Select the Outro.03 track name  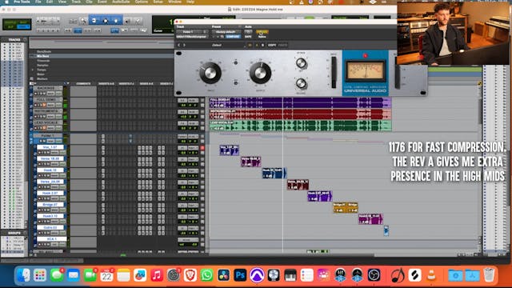pyautogui.click(x=50, y=227)
